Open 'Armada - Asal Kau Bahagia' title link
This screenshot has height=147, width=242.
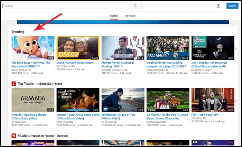pyautogui.click(x=29, y=117)
